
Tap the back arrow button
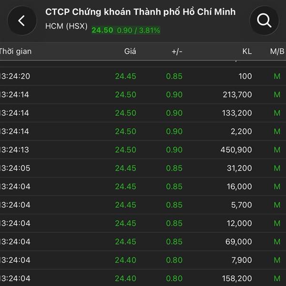coord(21,20)
